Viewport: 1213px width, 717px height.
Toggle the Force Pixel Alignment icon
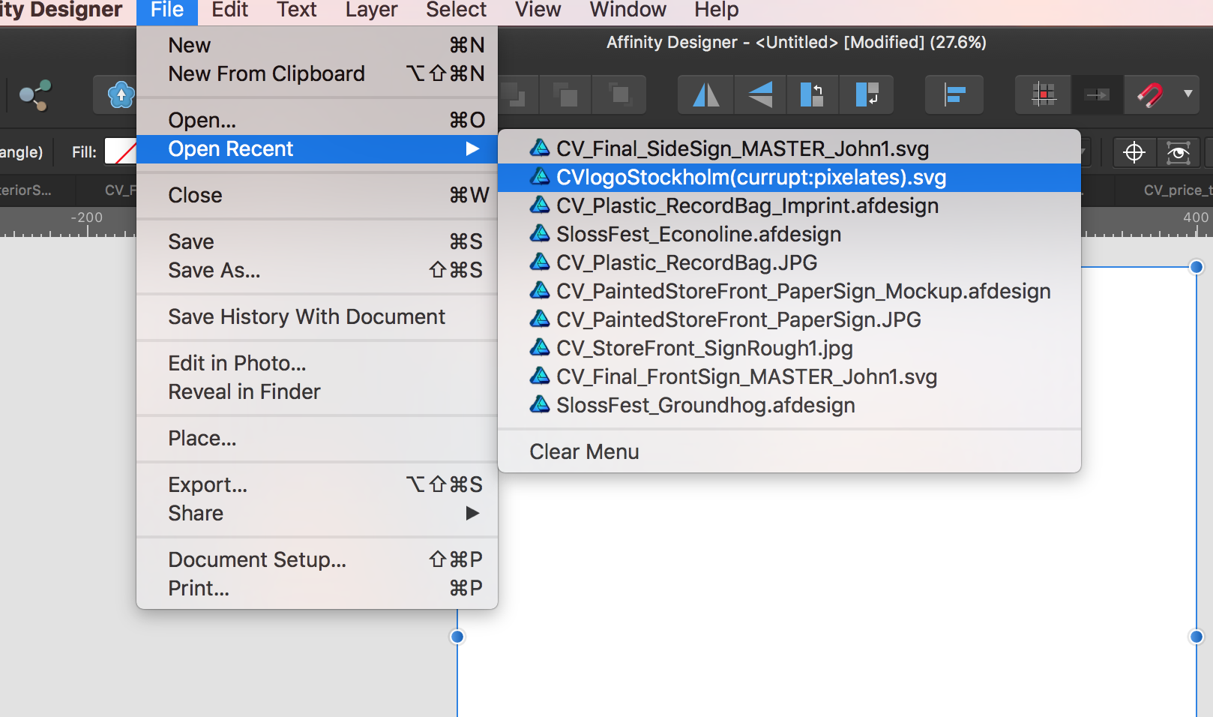pos(1044,94)
